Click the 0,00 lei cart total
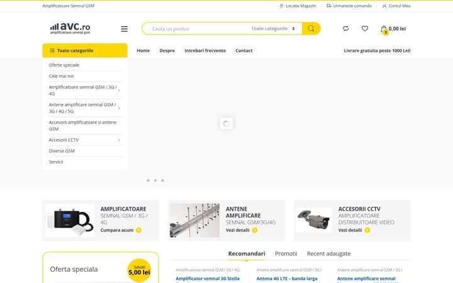 pyautogui.click(x=397, y=28)
